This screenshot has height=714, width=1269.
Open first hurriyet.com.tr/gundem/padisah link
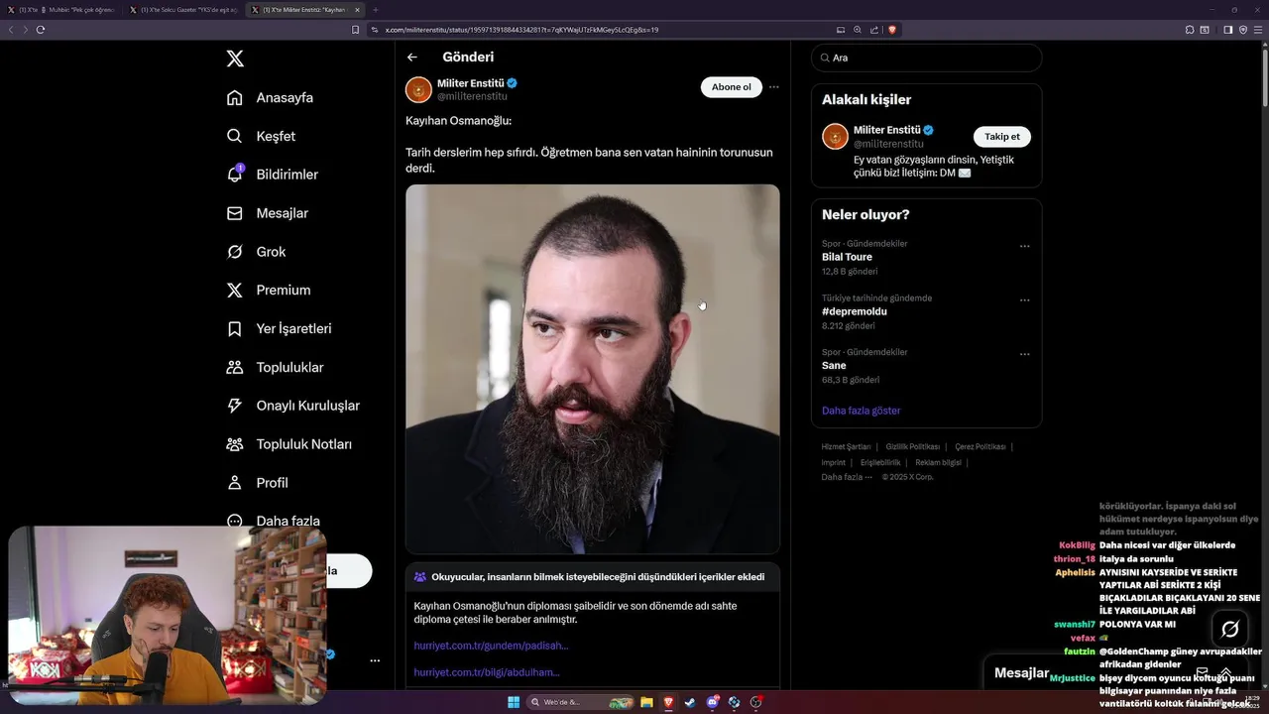(491, 646)
